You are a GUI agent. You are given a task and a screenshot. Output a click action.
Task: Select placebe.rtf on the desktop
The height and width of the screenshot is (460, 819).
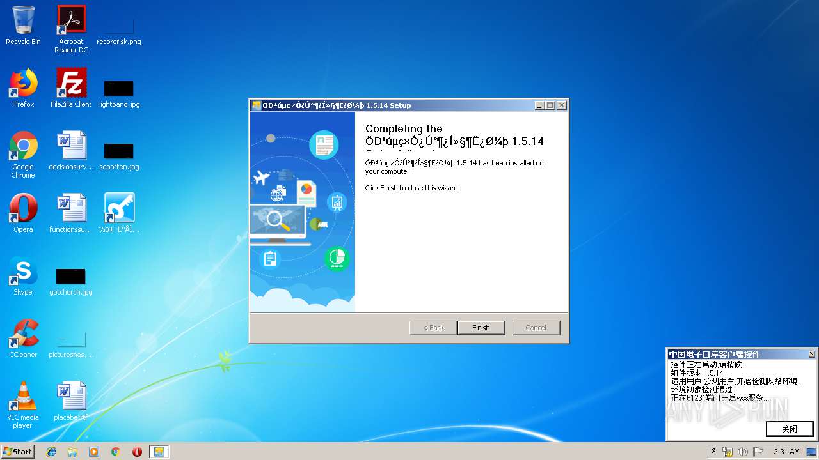point(71,401)
